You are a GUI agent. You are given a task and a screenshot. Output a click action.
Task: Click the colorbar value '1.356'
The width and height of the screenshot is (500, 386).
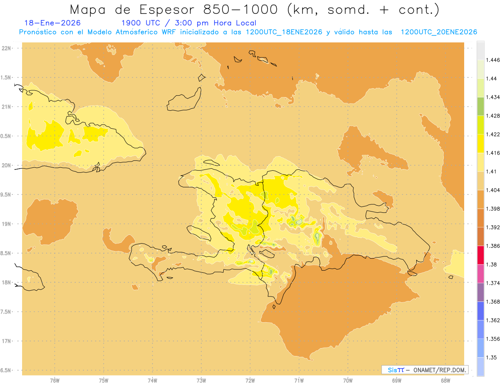(493, 339)
